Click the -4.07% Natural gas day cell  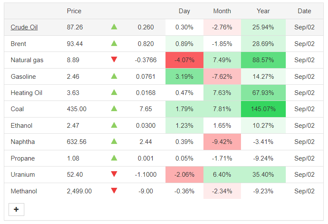[184, 60]
